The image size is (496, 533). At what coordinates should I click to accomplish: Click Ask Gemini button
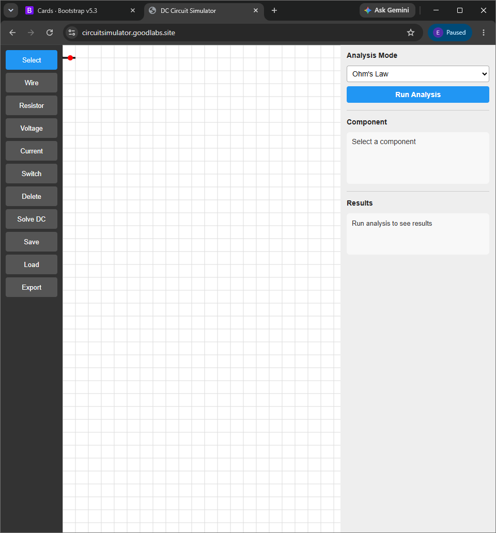(x=387, y=10)
